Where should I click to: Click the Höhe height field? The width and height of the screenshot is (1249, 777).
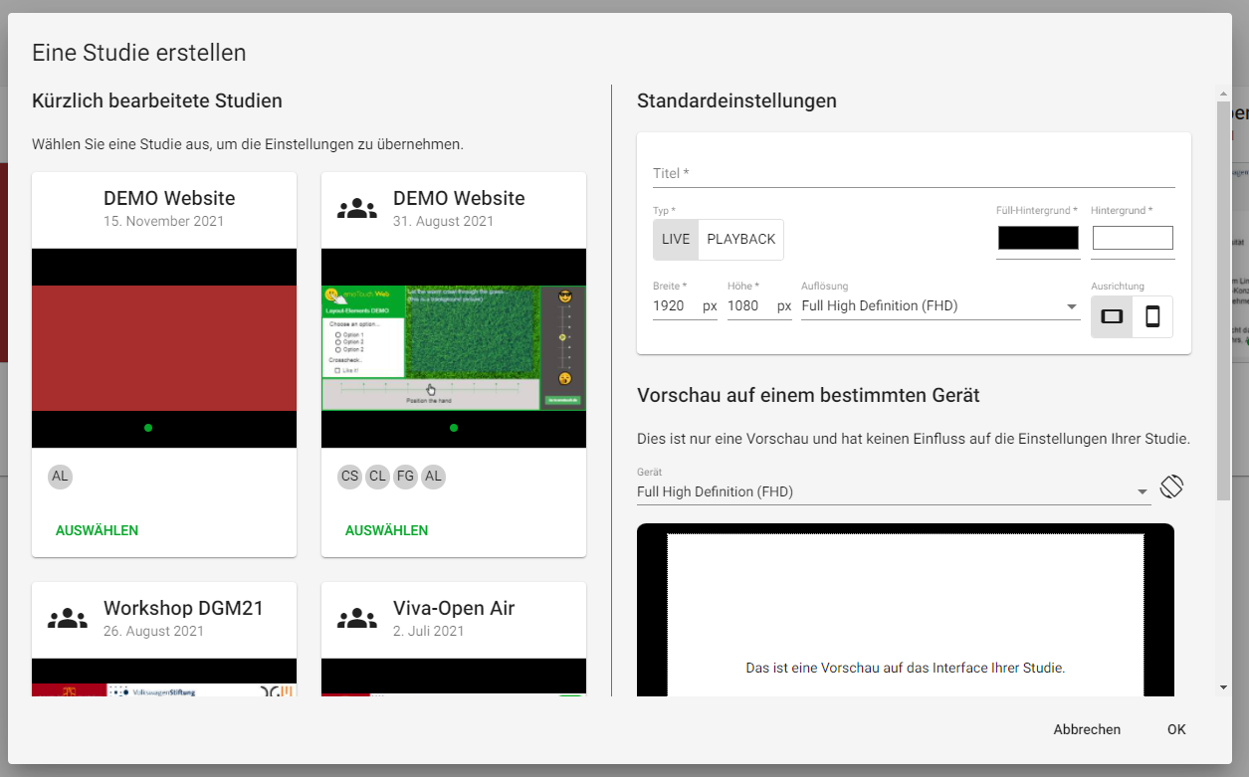point(759,306)
